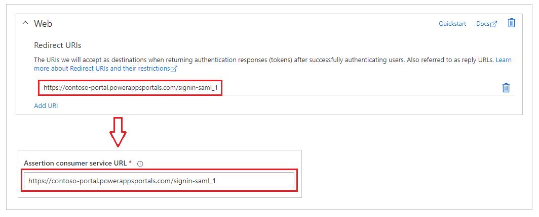
Task: Click the red downward arrow graphic
Action: click(x=118, y=132)
